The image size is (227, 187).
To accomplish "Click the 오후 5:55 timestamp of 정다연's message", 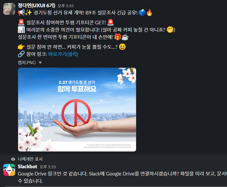I will [66, 6].
